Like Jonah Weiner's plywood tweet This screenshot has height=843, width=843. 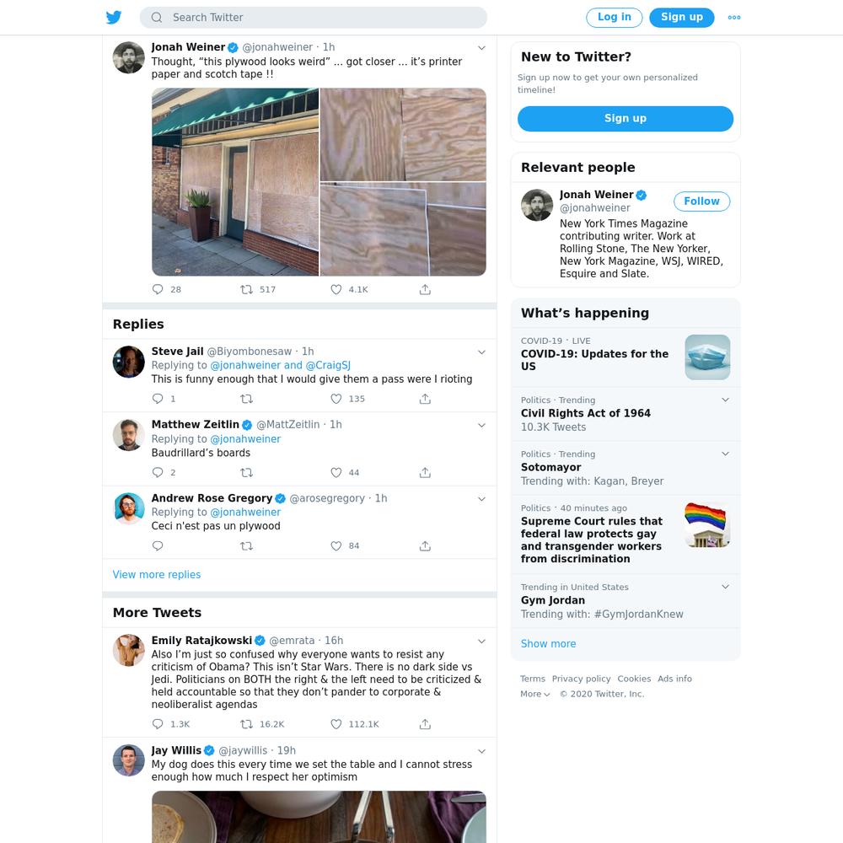click(336, 289)
